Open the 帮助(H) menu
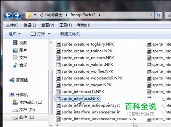 coord(84,25)
